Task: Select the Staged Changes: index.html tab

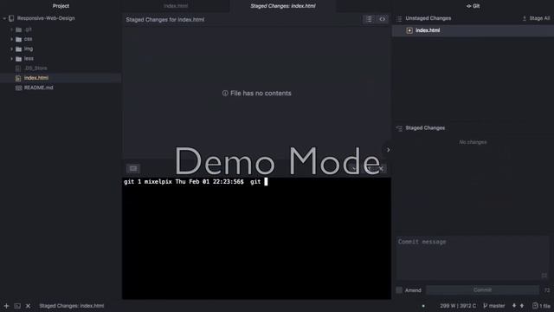Action: pos(283,6)
